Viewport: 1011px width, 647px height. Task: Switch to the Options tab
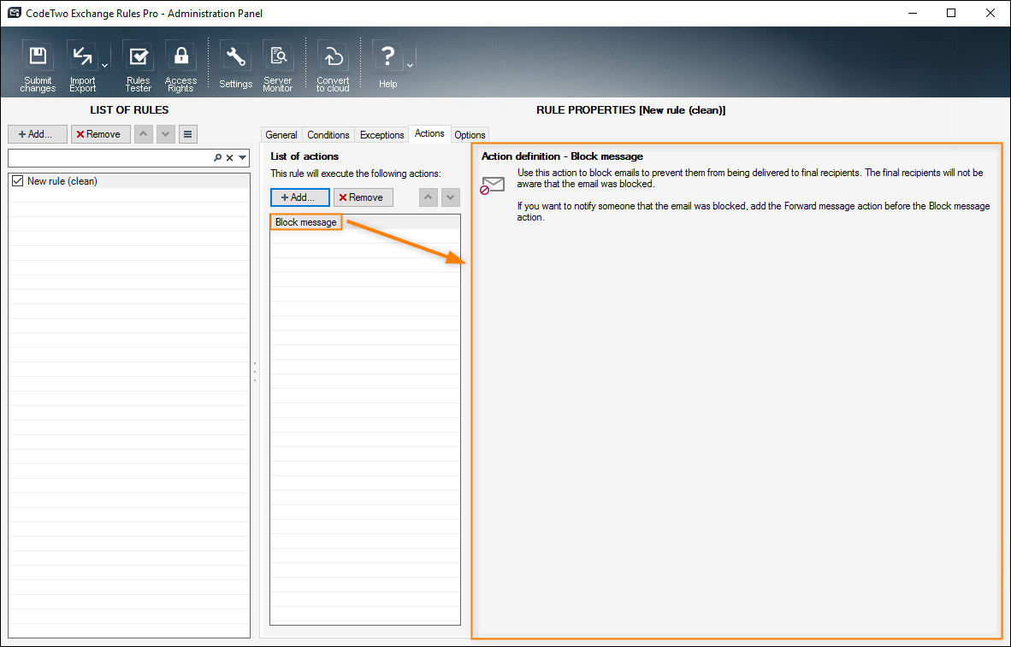(x=470, y=135)
